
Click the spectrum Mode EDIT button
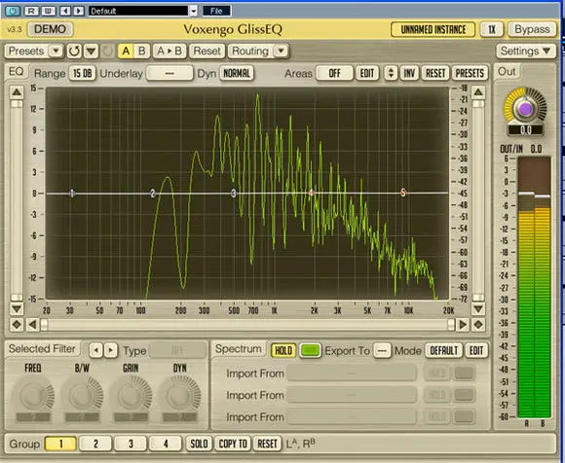click(x=476, y=350)
